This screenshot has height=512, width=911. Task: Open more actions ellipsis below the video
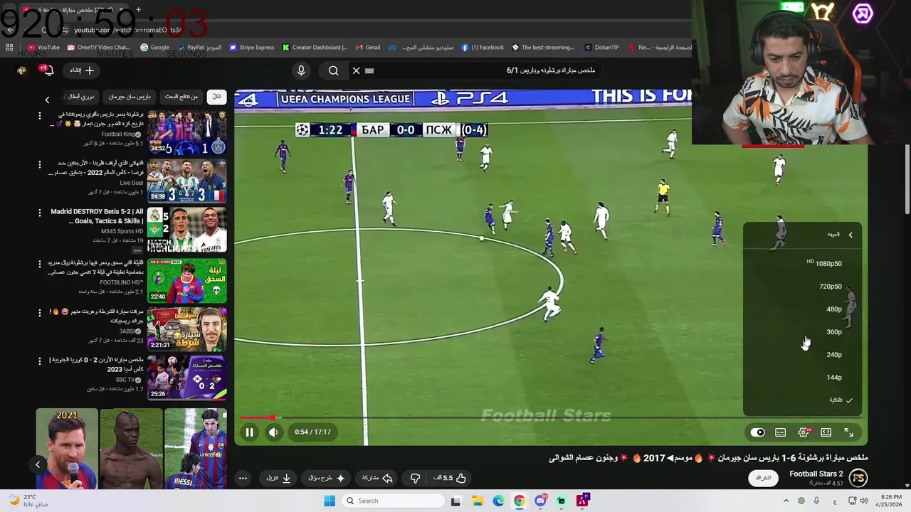(x=243, y=478)
